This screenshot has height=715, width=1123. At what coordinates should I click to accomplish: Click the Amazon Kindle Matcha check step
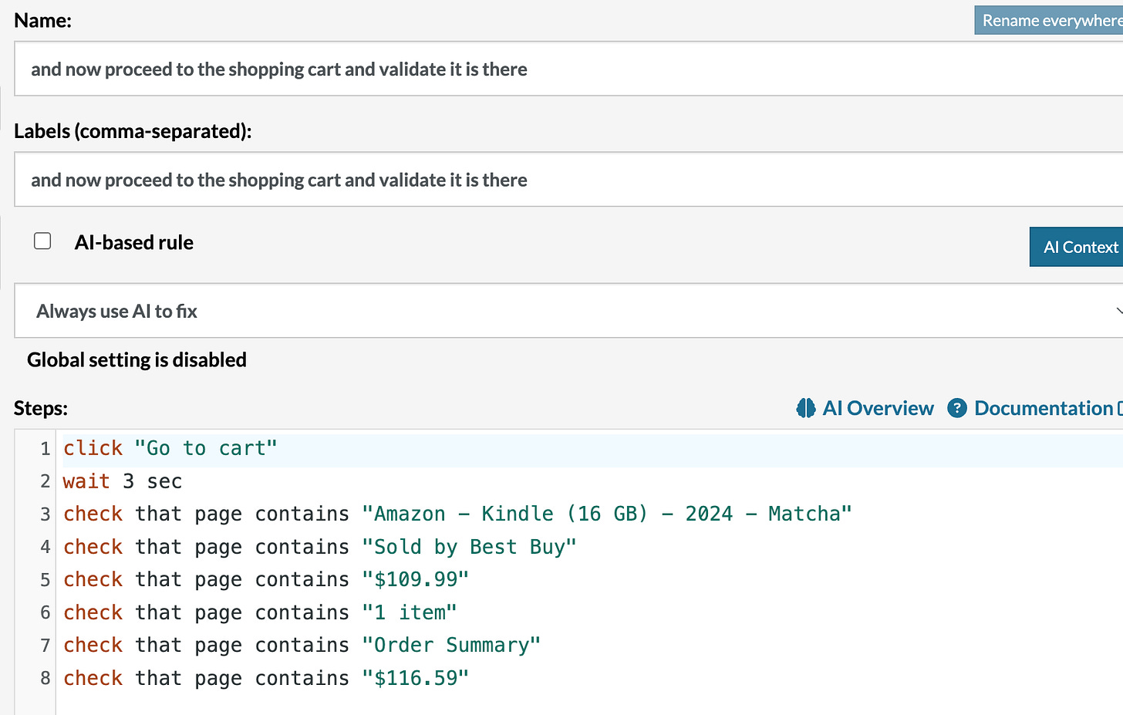coord(457,514)
